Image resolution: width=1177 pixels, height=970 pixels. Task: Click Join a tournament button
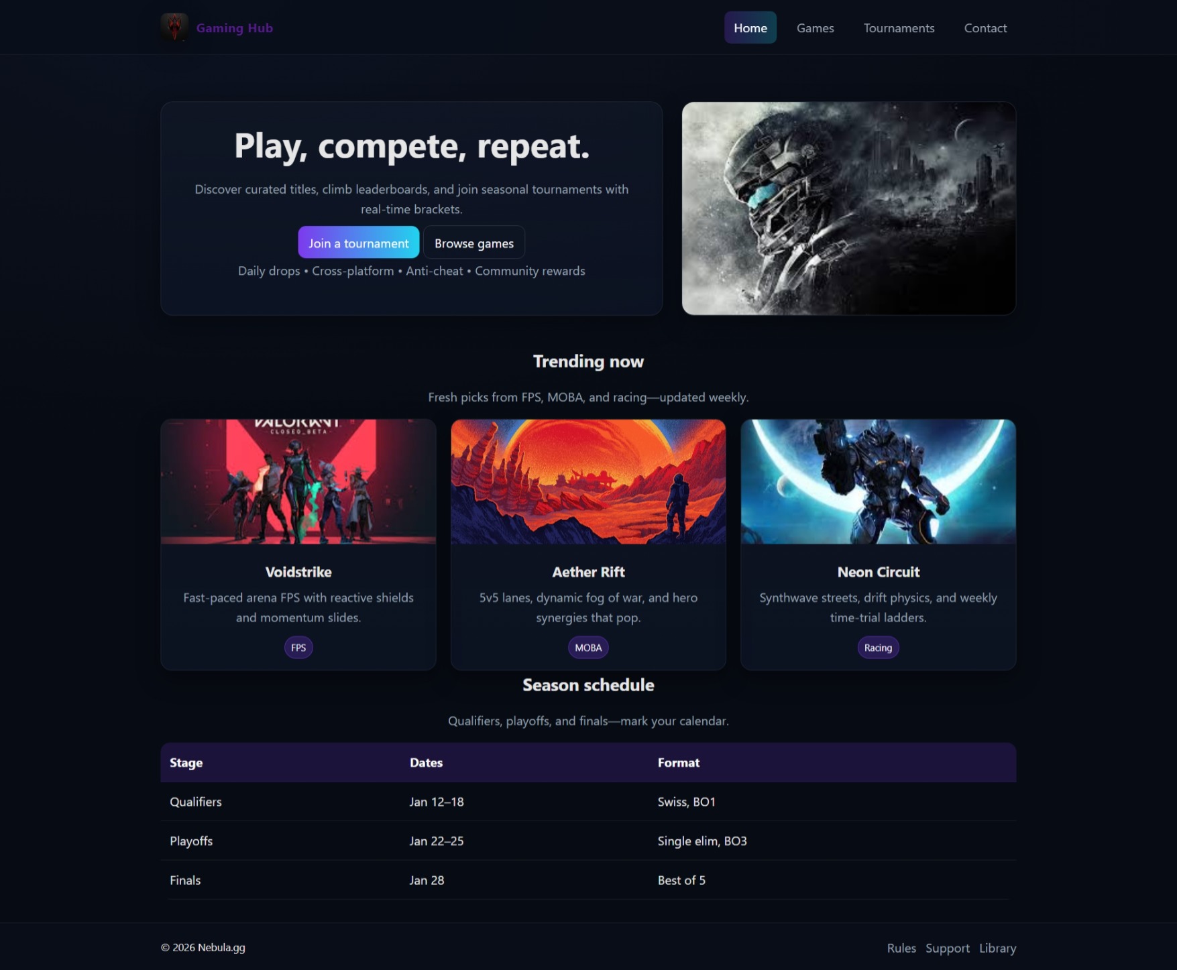click(358, 243)
